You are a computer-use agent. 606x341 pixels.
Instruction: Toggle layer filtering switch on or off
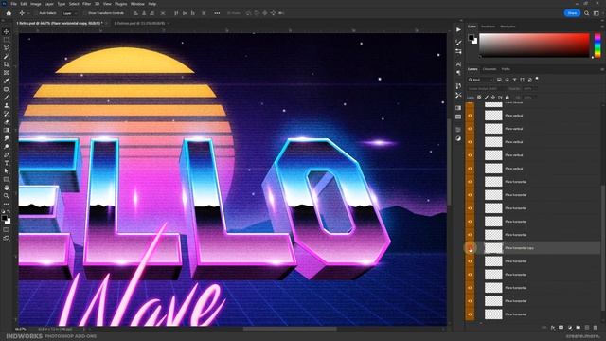point(537,79)
